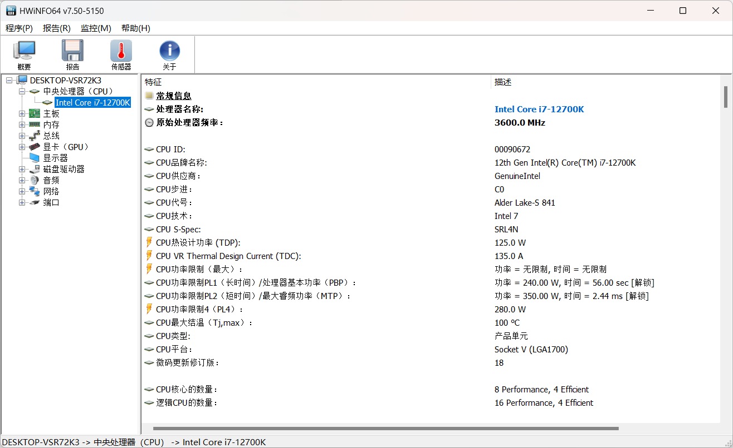Select the 显示器 tree item
This screenshot has width=733, height=448.
[56, 158]
